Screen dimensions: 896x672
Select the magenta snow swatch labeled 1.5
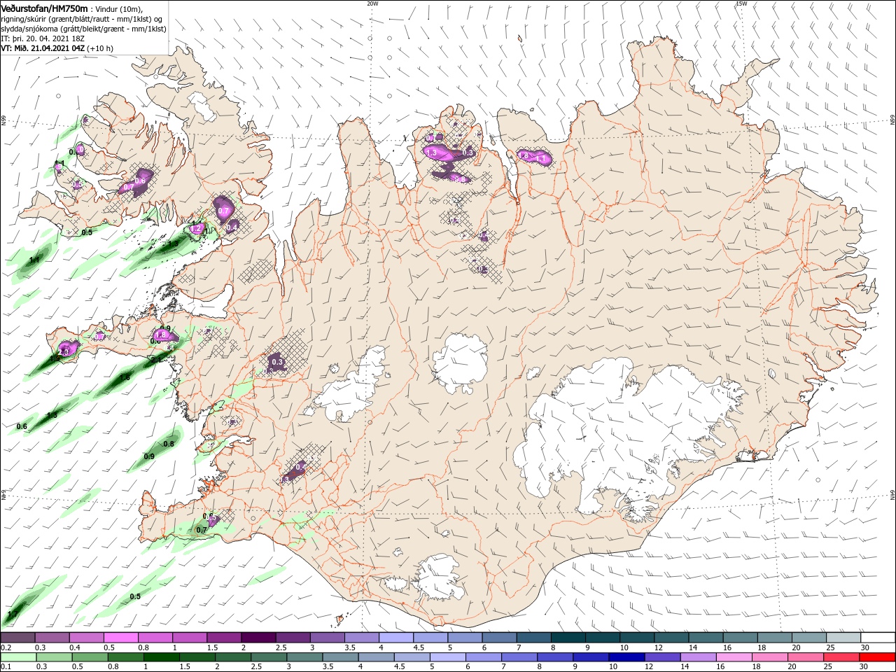(x=223, y=637)
